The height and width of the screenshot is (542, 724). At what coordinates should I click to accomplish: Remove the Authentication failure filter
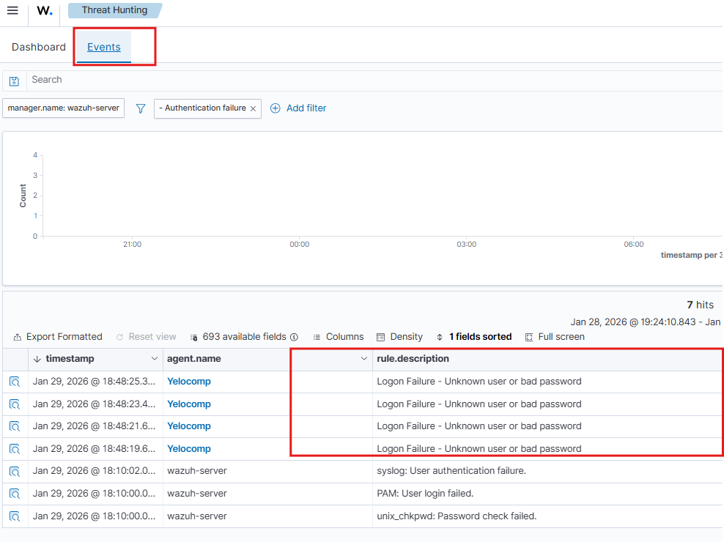[253, 108]
